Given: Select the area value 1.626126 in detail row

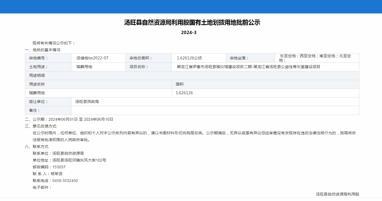Looking at the screenshot, I should click(184, 93).
